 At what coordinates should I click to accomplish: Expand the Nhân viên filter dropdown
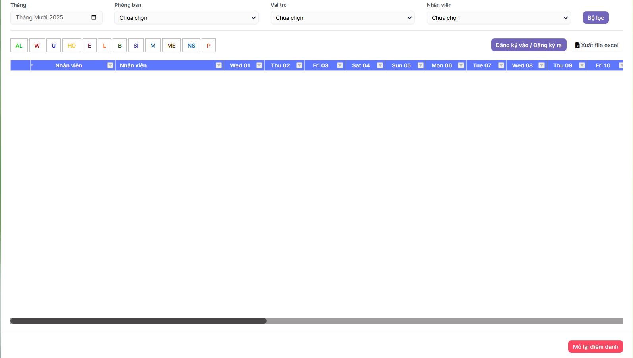499,18
